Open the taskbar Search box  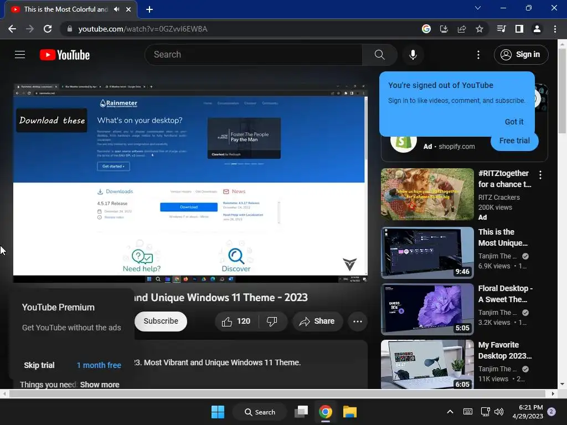[260, 412]
